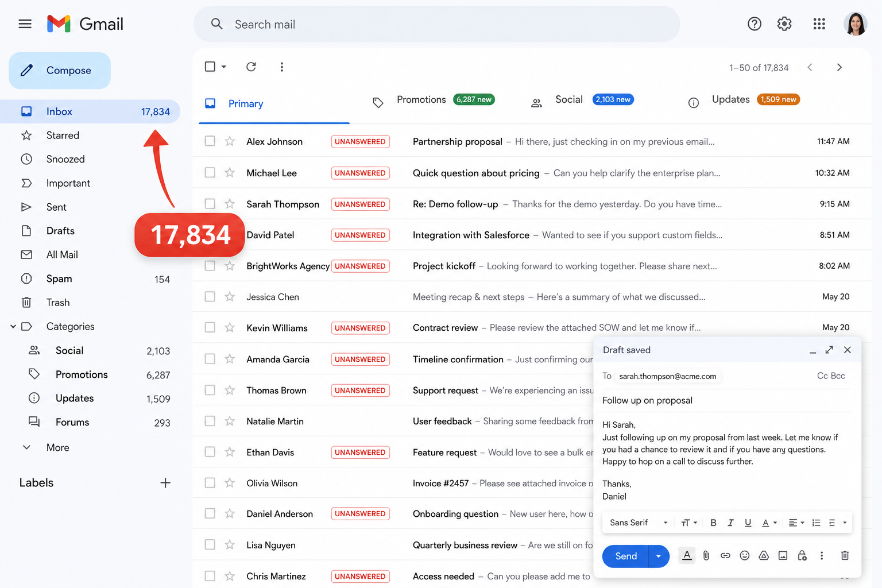
Task: Open the main menu hamburger icon
Action: pyautogui.click(x=25, y=24)
